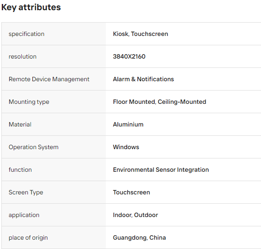Click the 3840X2160 resolution value

click(129, 56)
